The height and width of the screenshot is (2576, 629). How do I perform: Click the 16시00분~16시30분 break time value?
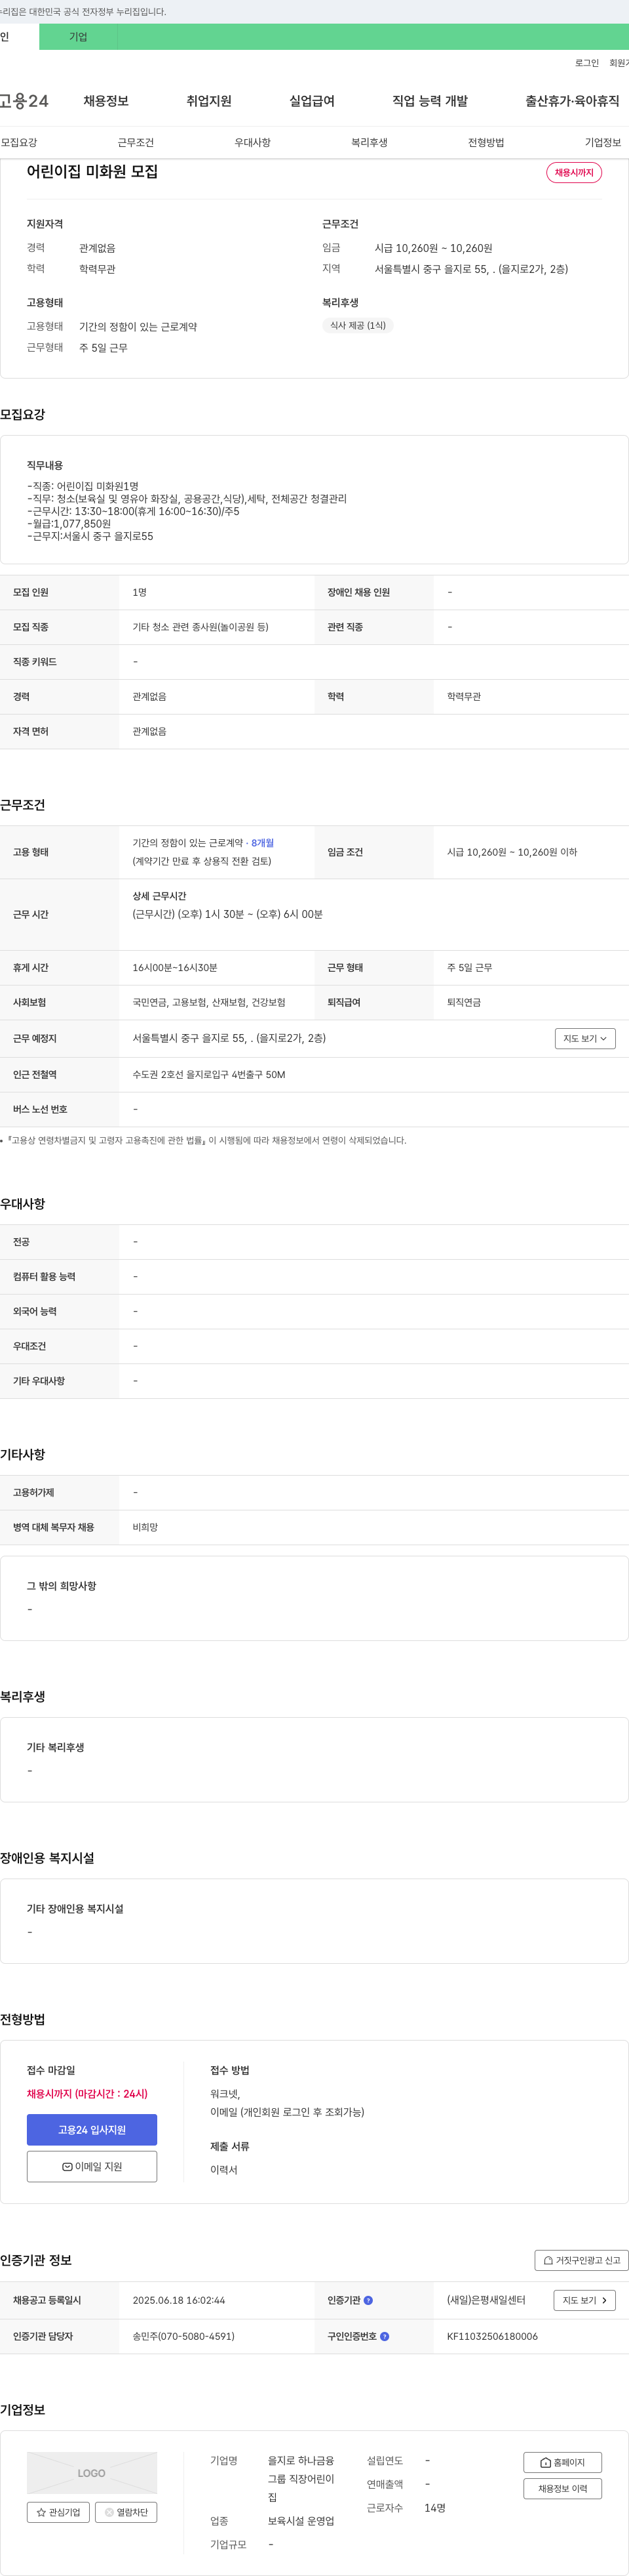pyautogui.click(x=175, y=968)
